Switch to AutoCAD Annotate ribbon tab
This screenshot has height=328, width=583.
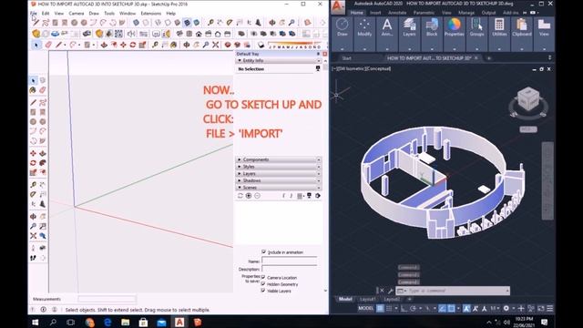coord(397,13)
